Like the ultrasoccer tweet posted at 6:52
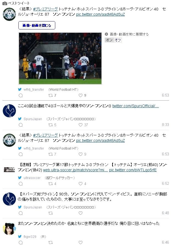The height and width of the screenshot is (245, 171). (x=81, y=184)
